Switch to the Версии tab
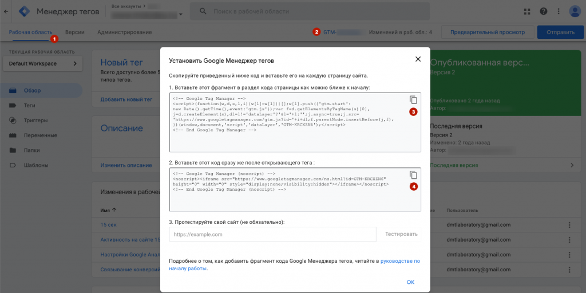586x293 pixels. coord(75,33)
